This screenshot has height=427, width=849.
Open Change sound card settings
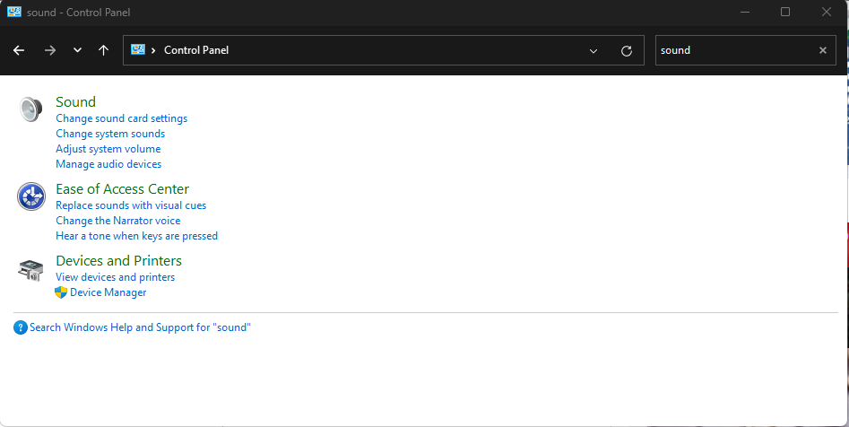[122, 118]
